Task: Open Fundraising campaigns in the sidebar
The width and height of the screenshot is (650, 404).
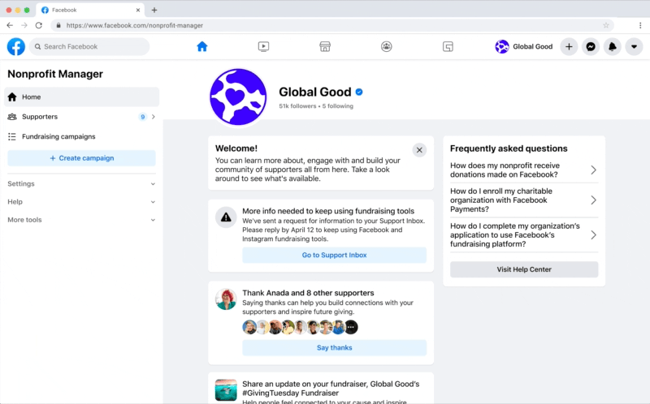Action: tap(82, 136)
